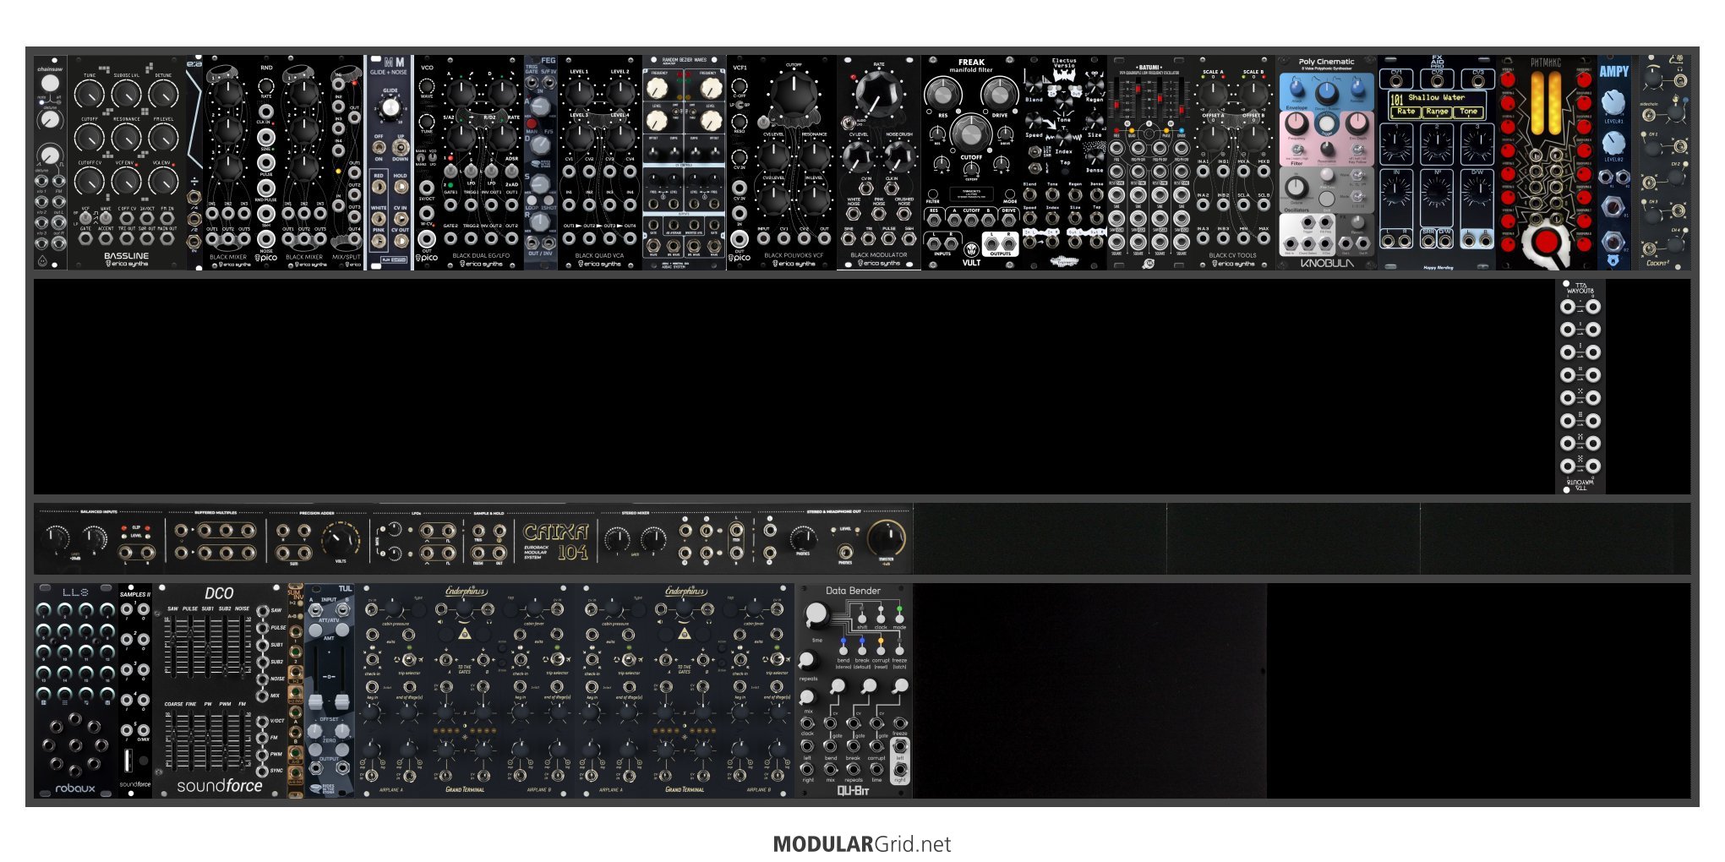Select the Vult Freak manifold filter module
Viewport: 1725px width, 862px height.
tap(972, 163)
